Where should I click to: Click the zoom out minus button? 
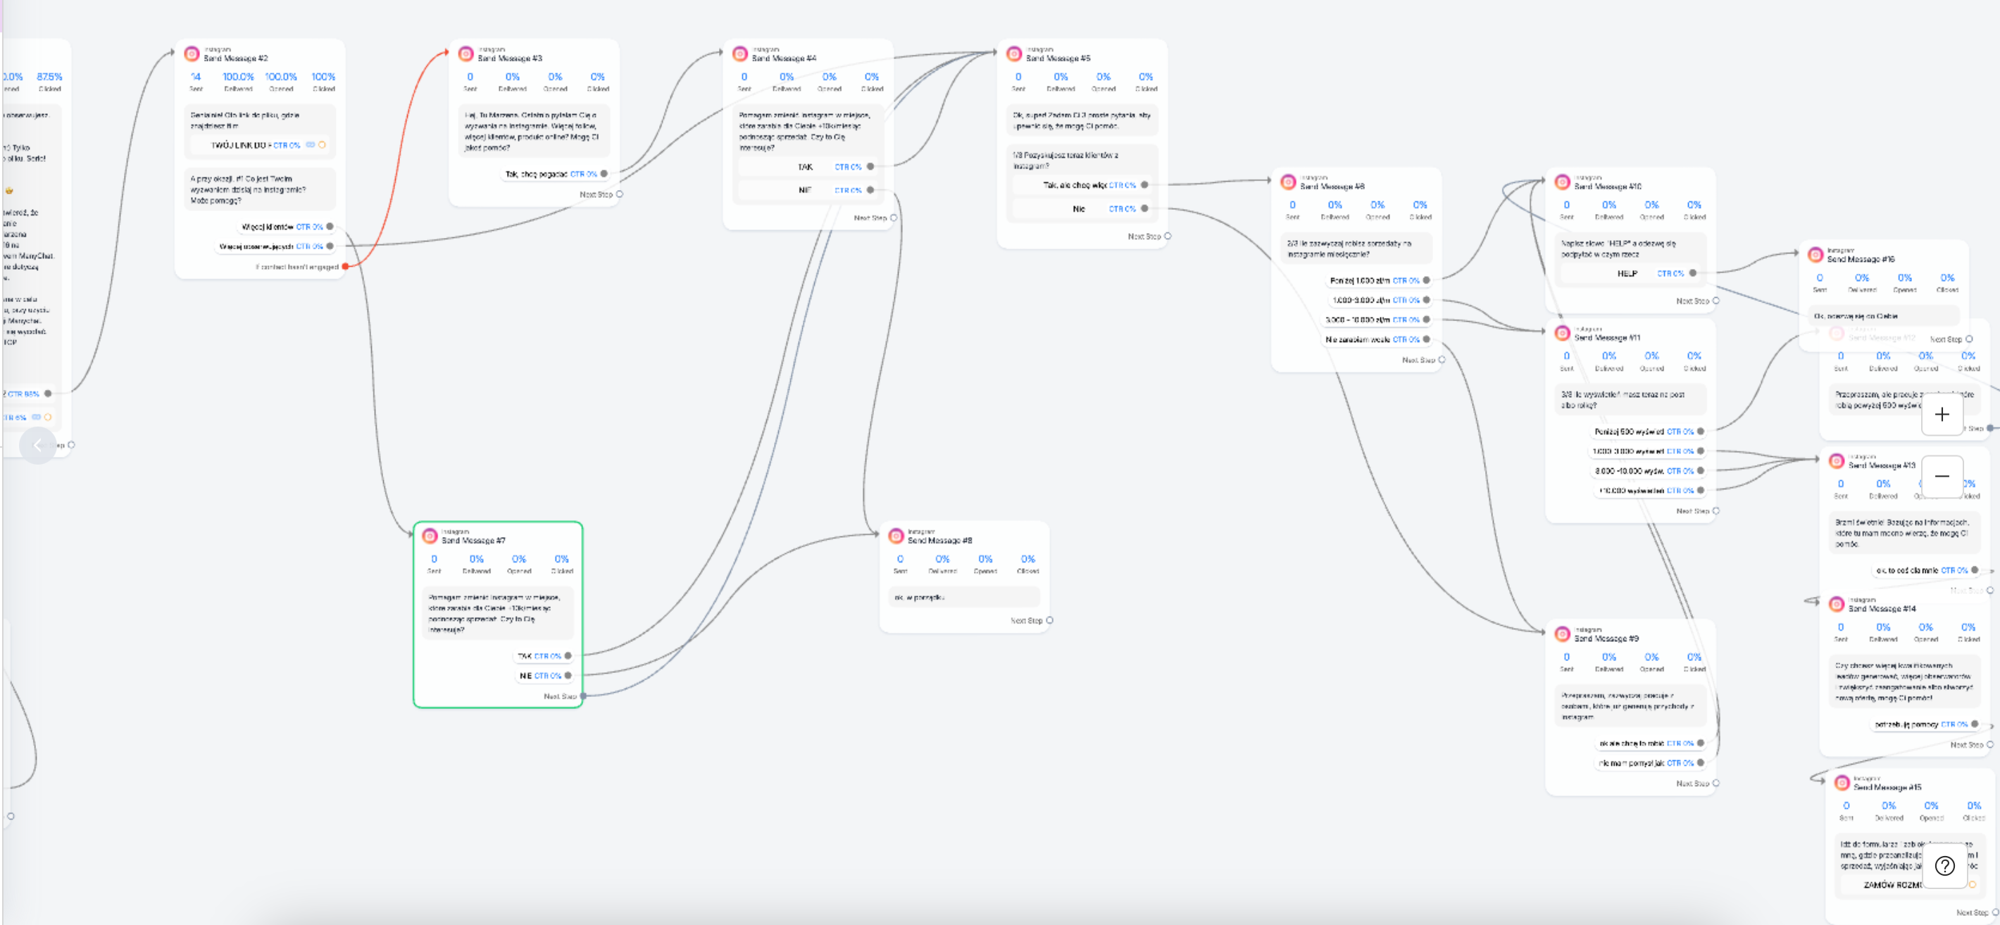point(1942,477)
